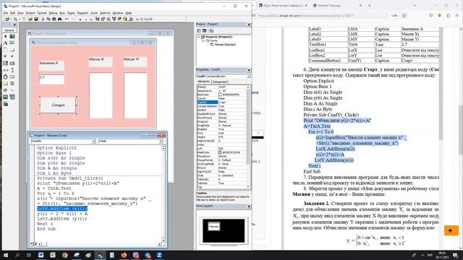Select the CommandButton control in the toolbox
Screen dimensions: 463x260
click(12, 50)
